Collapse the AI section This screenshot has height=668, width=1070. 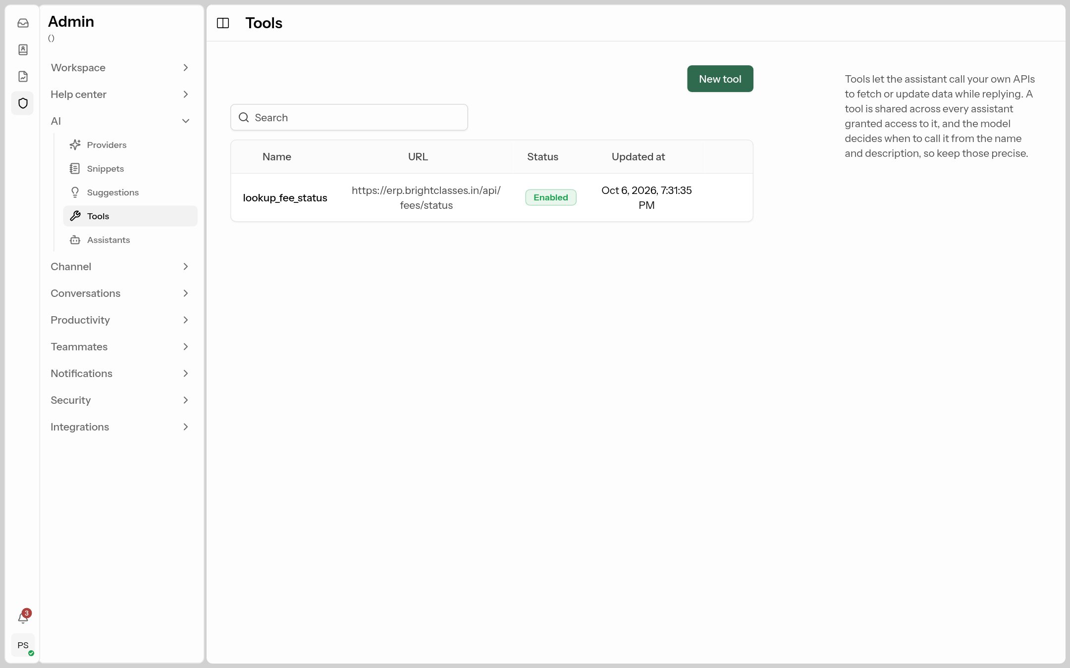click(120, 121)
